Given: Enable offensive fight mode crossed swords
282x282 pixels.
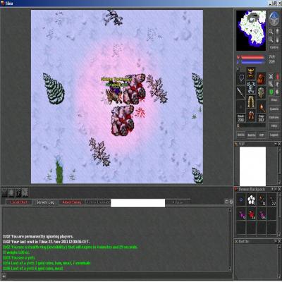Looking at the screenshot, I should point(271,77).
